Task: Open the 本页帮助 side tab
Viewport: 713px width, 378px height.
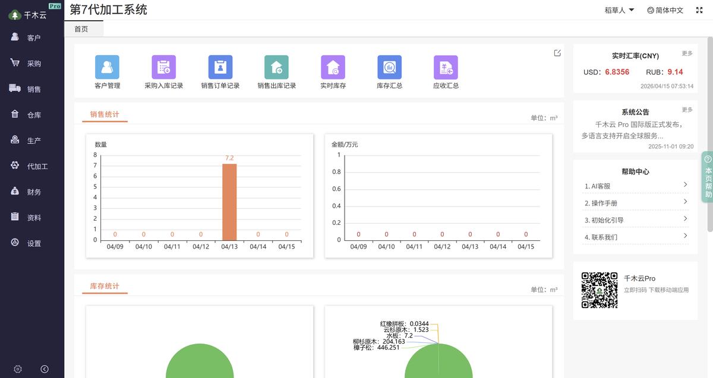Action: 708,177
